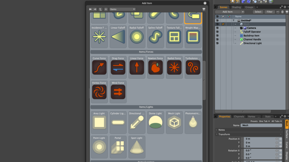Image resolution: width=289 pixels, height=162 pixels.
Task: Add an Area Light
Action: coord(99,122)
